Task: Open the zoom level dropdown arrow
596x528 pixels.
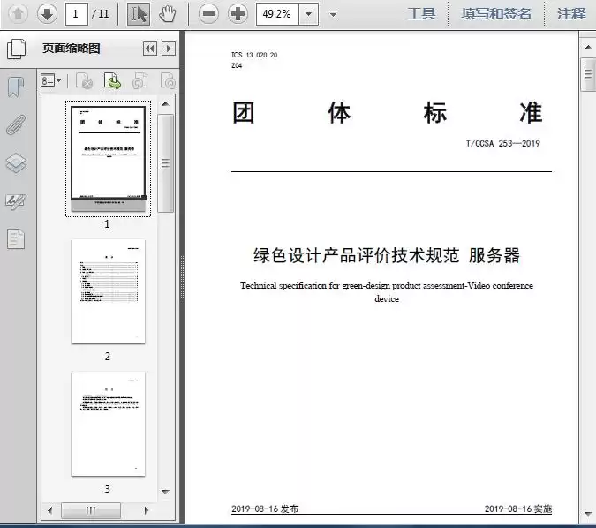Action: [x=309, y=14]
